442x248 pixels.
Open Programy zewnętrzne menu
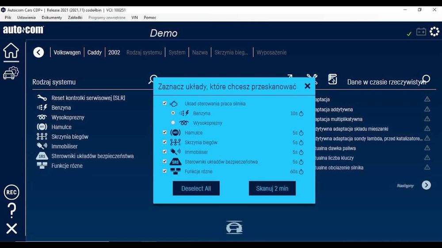(x=107, y=18)
